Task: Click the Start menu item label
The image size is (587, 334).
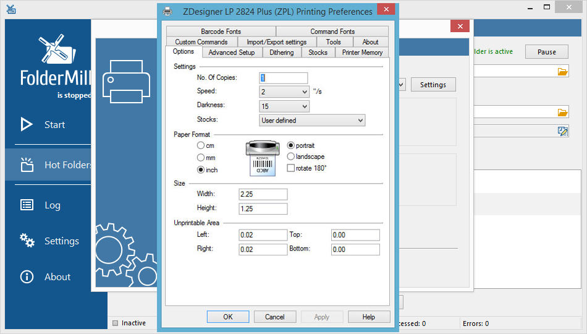Action: tap(54, 125)
